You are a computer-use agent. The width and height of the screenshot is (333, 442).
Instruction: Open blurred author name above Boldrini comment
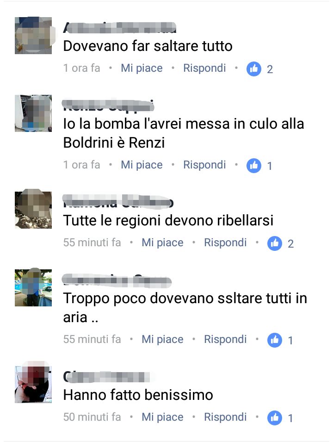(x=108, y=106)
